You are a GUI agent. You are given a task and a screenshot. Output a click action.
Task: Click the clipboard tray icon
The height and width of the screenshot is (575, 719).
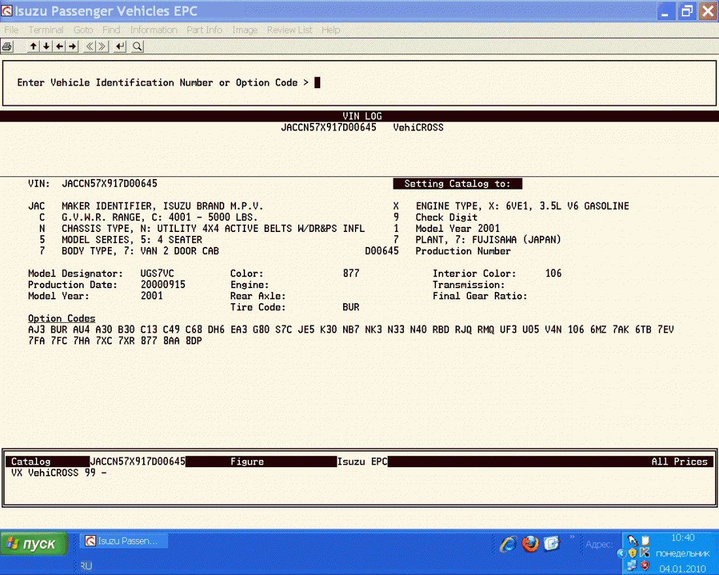[645, 540]
